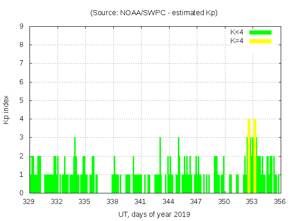295x221 pixels.
Task: Select the K<4 legend label text
Action: click(237, 33)
